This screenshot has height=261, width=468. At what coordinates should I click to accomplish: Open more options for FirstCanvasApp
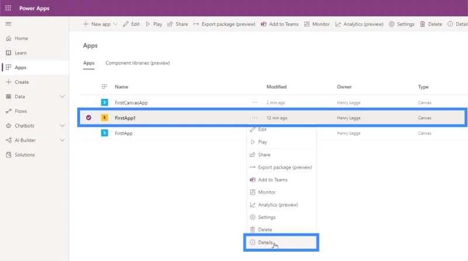tap(254, 102)
